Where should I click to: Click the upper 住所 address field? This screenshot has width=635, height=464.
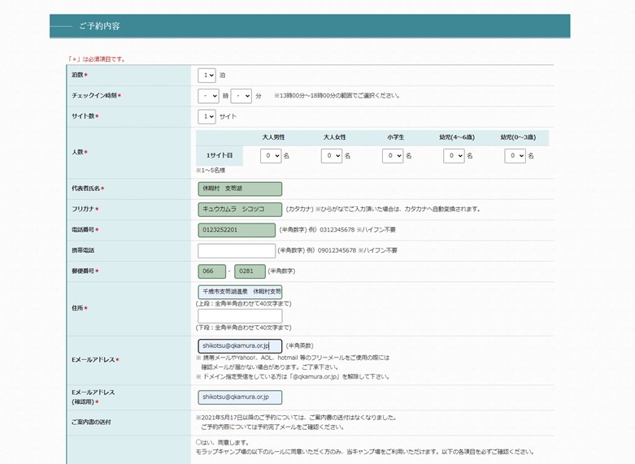240,292
